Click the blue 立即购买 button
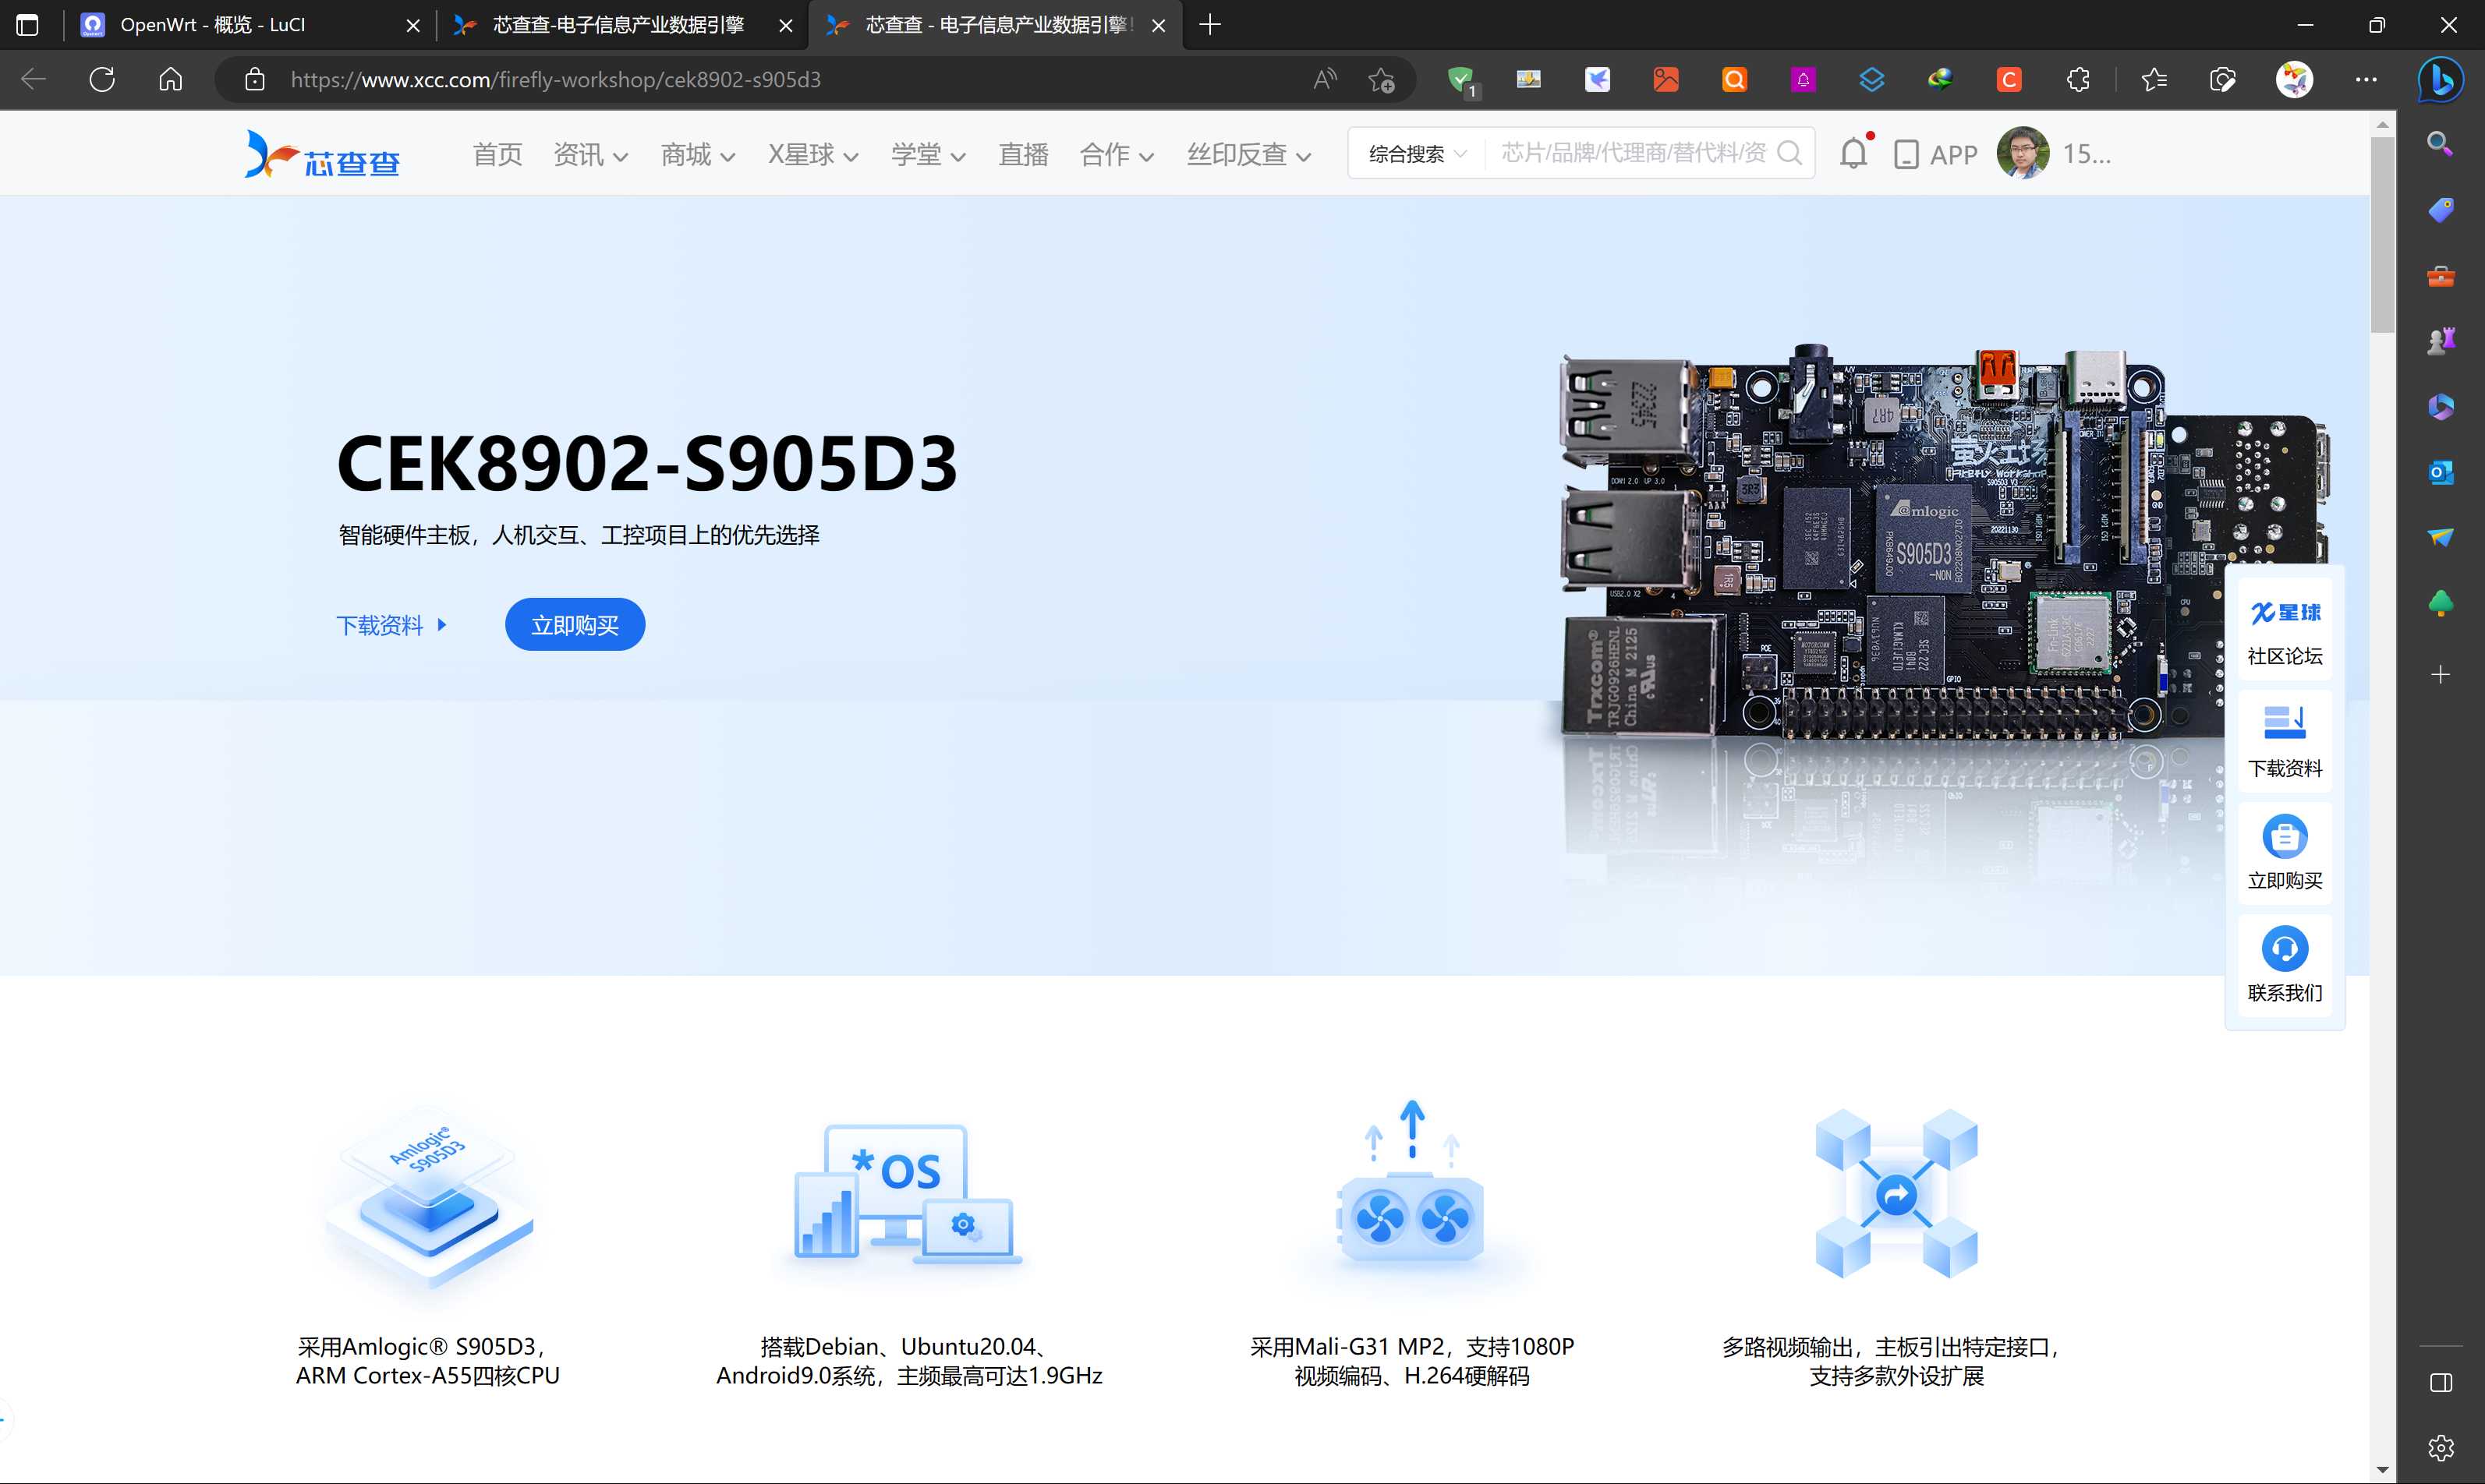This screenshot has height=1484, width=2485. tap(575, 625)
